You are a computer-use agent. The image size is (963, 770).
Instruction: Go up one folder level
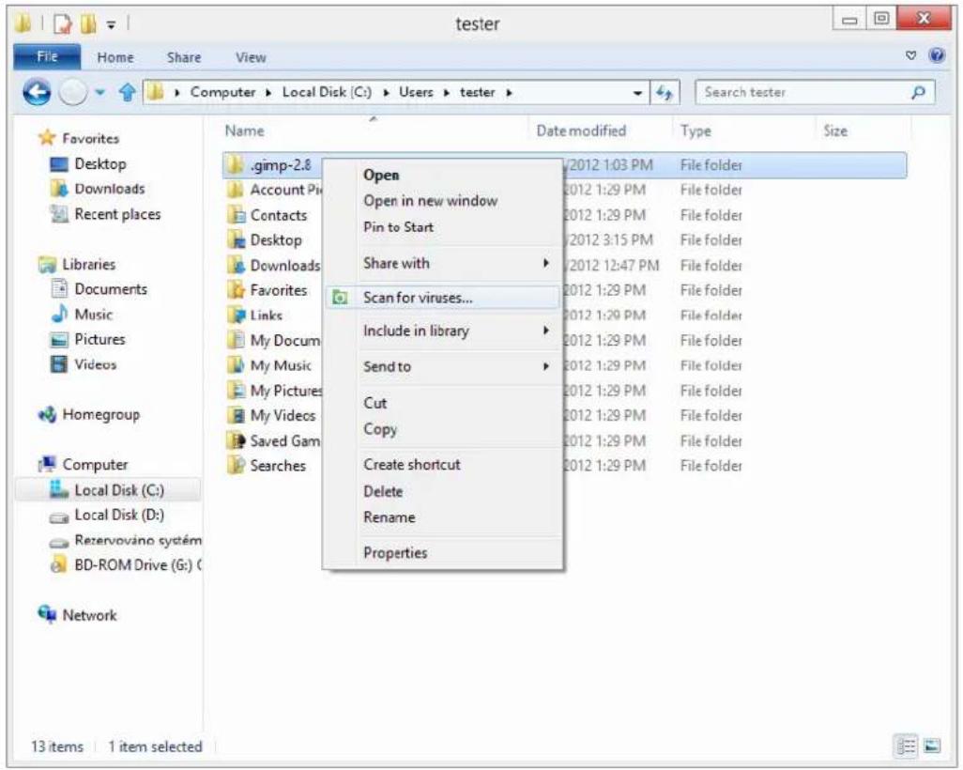click(x=127, y=93)
